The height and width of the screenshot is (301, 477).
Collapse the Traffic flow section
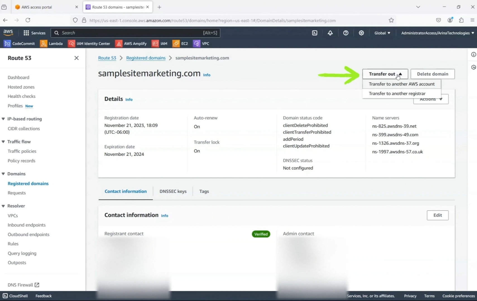tap(3, 142)
